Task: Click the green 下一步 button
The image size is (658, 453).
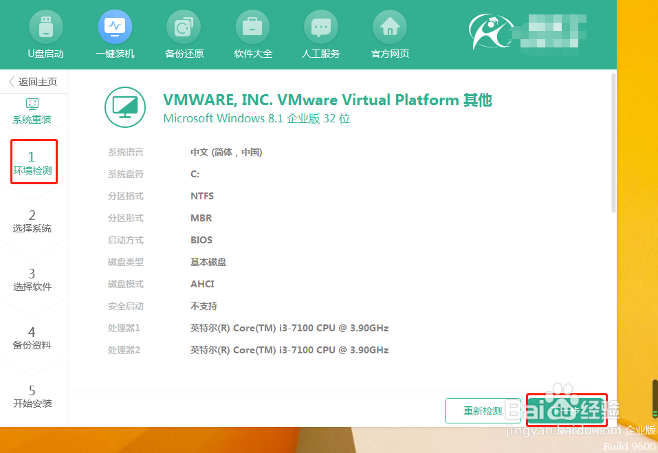Action: 567,410
